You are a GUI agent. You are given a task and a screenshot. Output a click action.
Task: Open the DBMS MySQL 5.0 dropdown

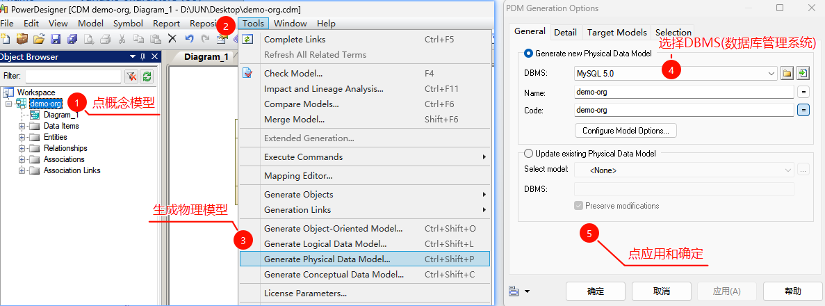pyautogui.click(x=676, y=74)
